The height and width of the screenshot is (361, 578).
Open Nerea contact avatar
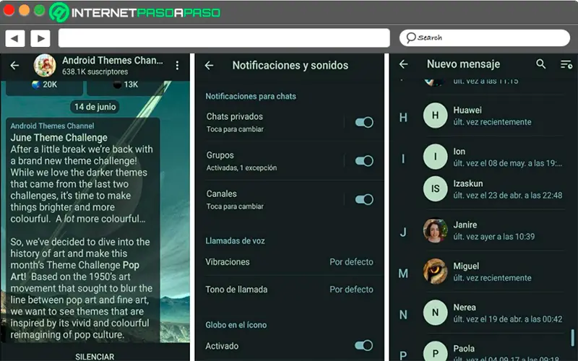[x=436, y=313]
